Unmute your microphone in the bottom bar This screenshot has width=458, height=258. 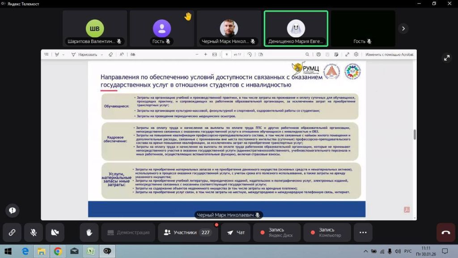tap(34, 232)
